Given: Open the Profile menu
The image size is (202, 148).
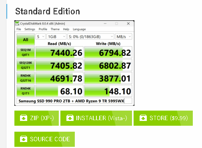Looking at the screenshot, I should (43, 29).
